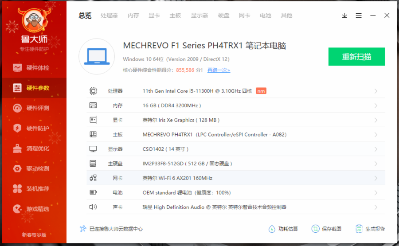Click the 内存 memory icon
Viewport: 399px width, 246px height.
(93, 105)
